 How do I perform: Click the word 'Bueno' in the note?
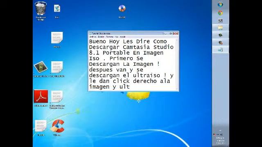pyautogui.click(x=97, y=42)
